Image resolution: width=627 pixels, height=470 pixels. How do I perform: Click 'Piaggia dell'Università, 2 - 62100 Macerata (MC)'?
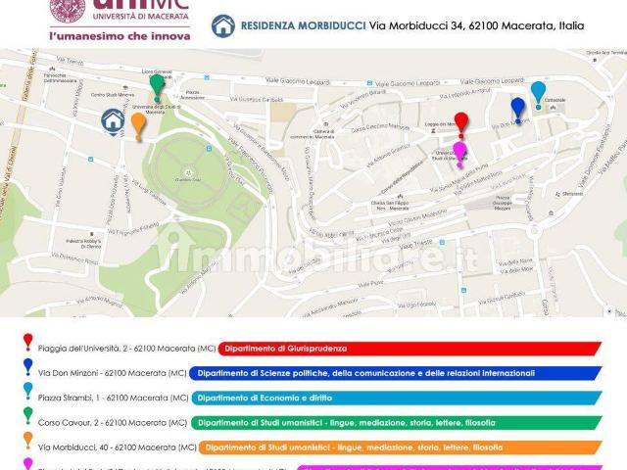[126, 349]
